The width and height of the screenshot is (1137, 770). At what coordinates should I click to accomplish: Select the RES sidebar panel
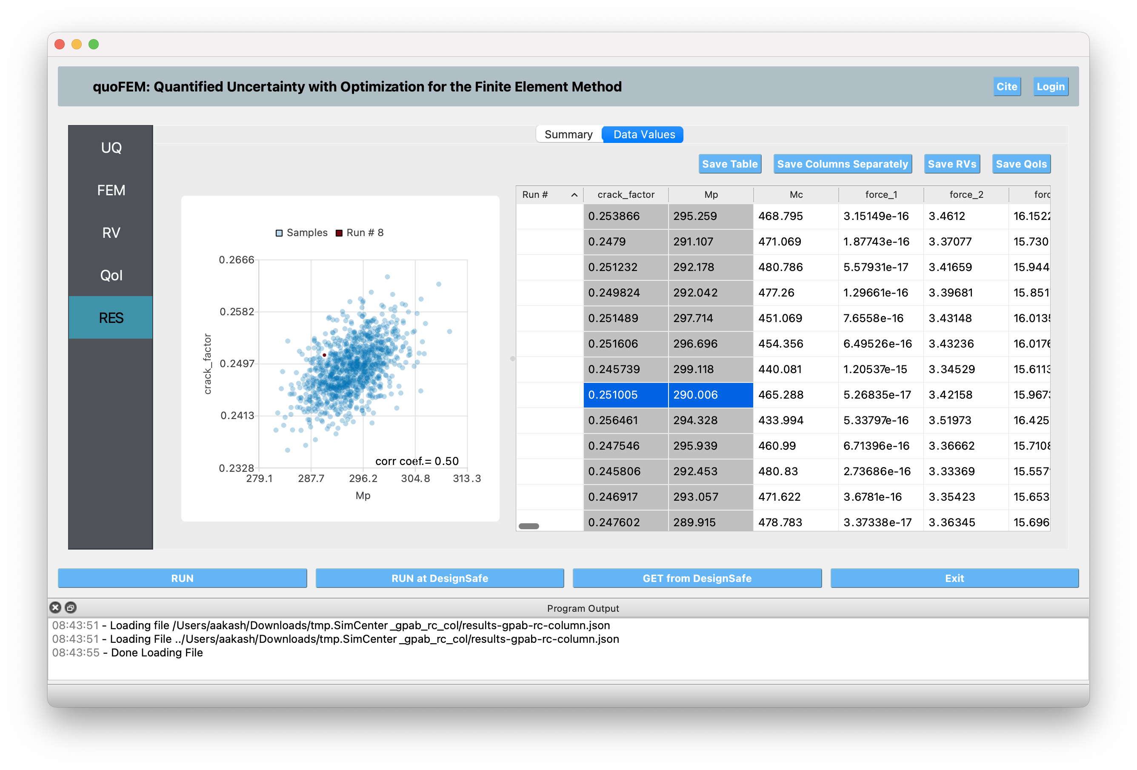[111, 317]
